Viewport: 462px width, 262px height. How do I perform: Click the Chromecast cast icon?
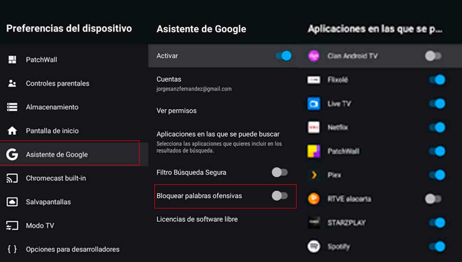pos(12,178)
